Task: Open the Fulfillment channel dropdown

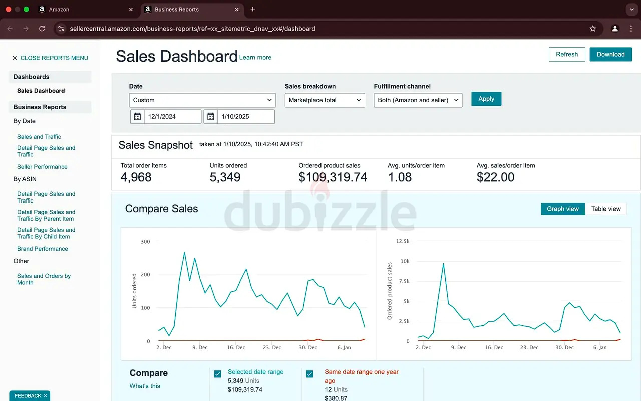Action: tap(418, 100)
